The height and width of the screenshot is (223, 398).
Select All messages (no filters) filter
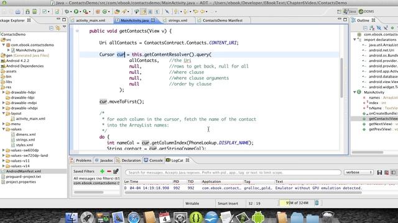pyautogui.click(x=96, y=178)
